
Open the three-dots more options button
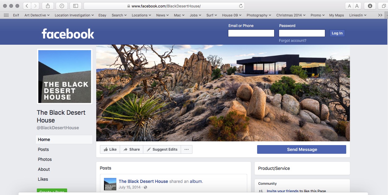point(187,149)
